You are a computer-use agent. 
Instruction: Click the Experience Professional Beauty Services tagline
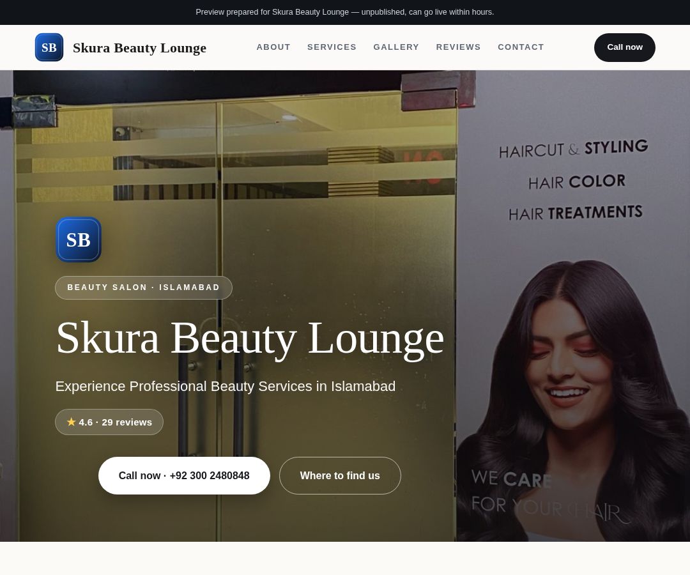(x=226, y=387)
